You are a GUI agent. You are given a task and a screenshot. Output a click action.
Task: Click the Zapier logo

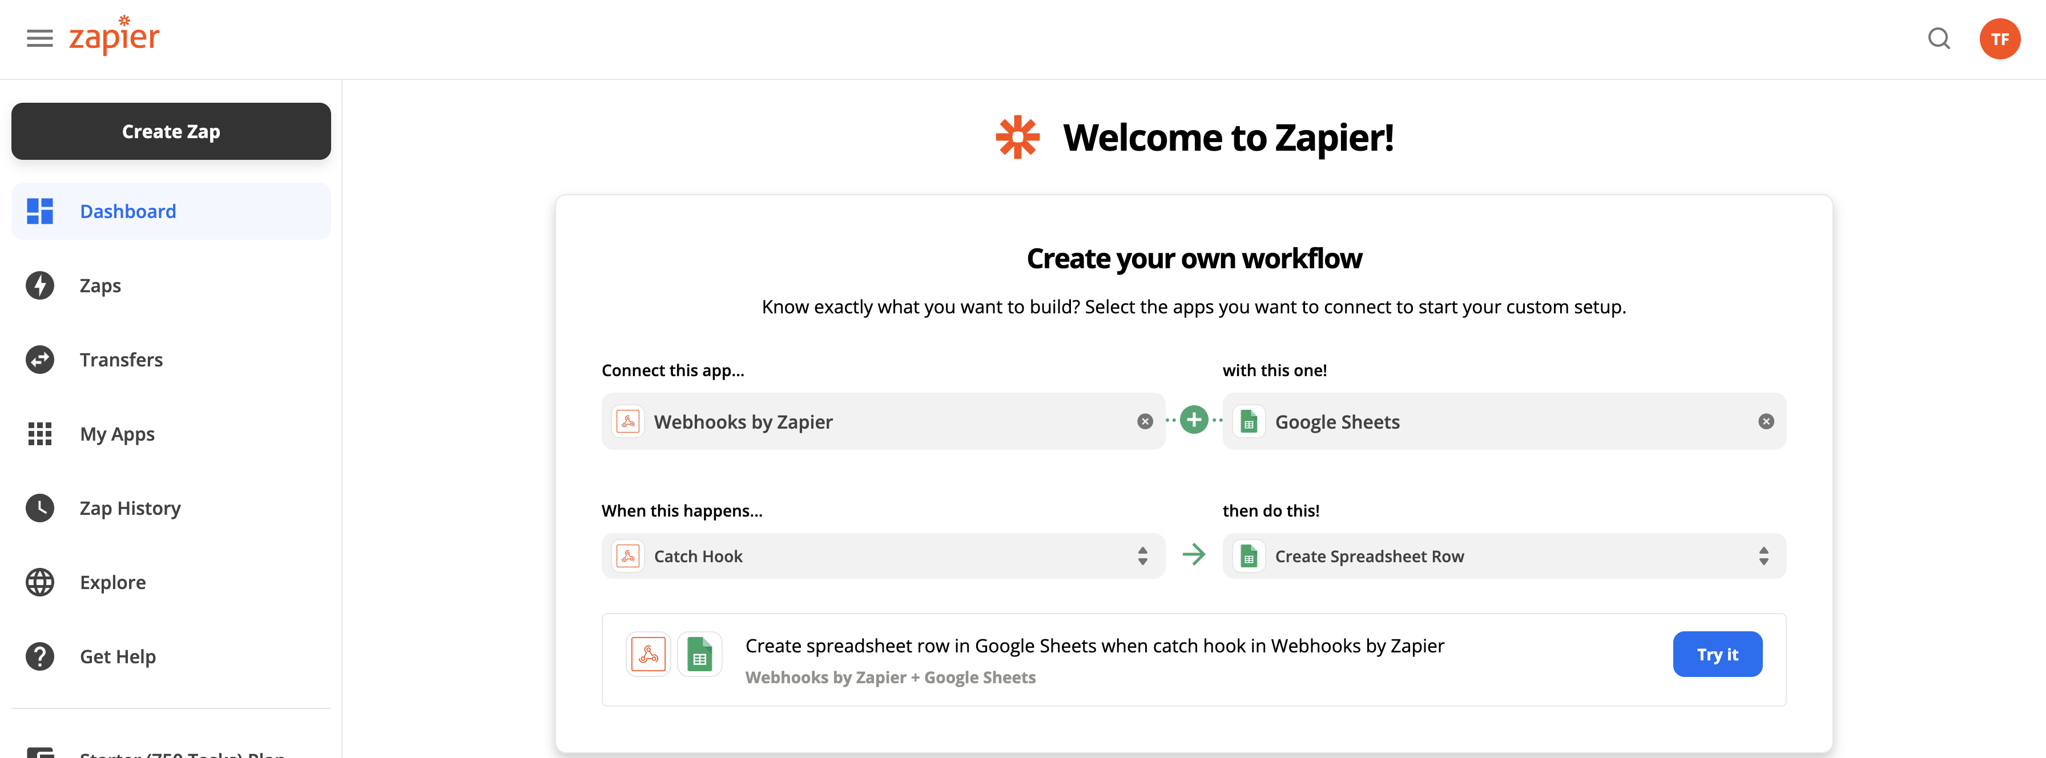[114, 36]
